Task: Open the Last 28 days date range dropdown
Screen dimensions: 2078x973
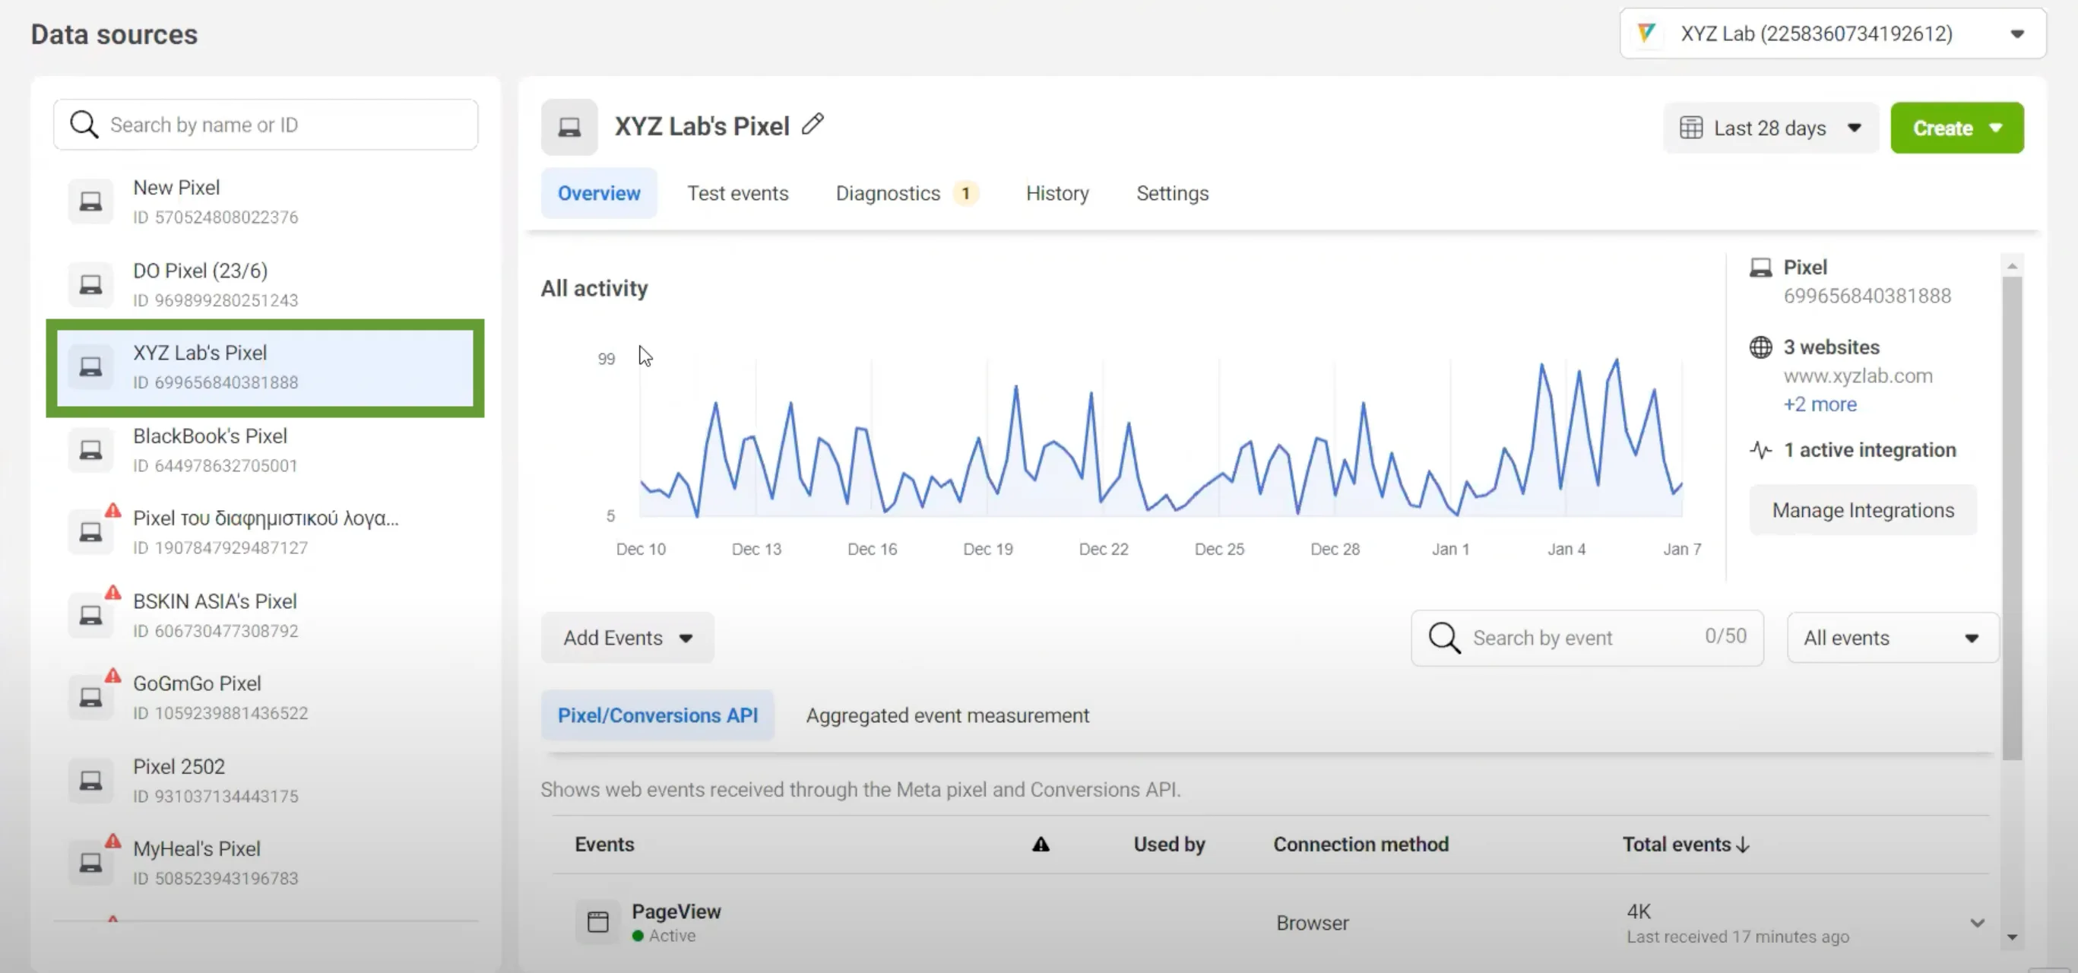Action: coord(1770,128)
